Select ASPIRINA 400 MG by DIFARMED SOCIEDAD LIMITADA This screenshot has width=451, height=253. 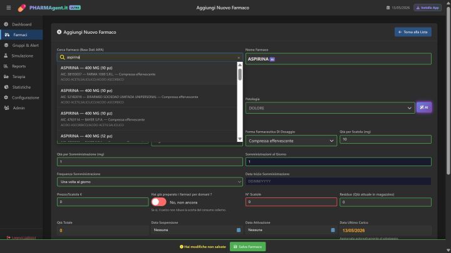pyautogui.click(x=147, y=96)
